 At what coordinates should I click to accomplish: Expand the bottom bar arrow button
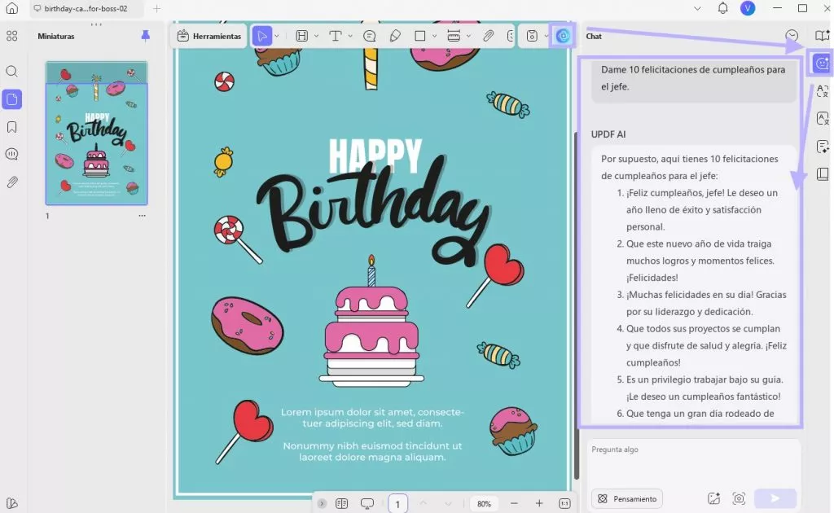[322, 503]
